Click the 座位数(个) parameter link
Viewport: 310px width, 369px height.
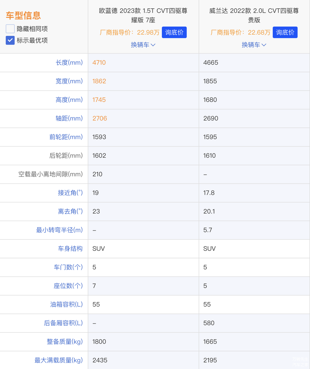(68, 286)
